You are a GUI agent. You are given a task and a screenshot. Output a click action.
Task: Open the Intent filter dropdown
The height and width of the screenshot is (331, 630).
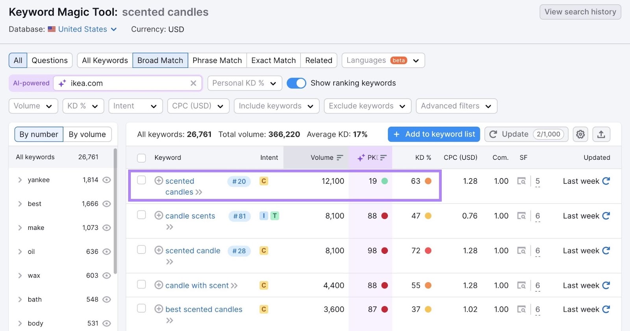(135, 106)
